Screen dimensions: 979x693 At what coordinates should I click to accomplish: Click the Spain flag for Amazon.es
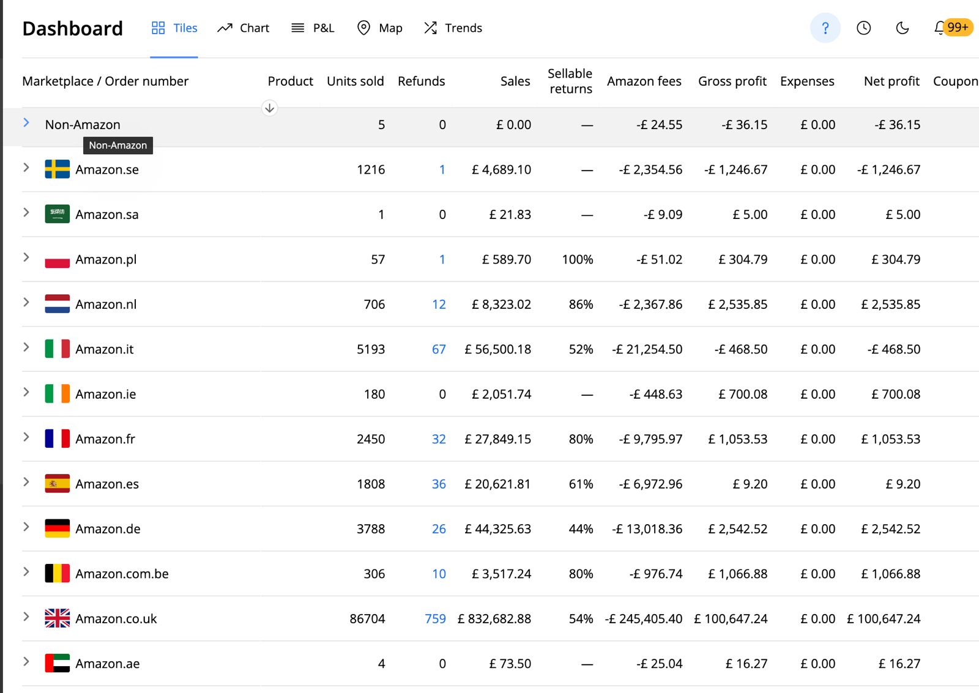(57, 484)
